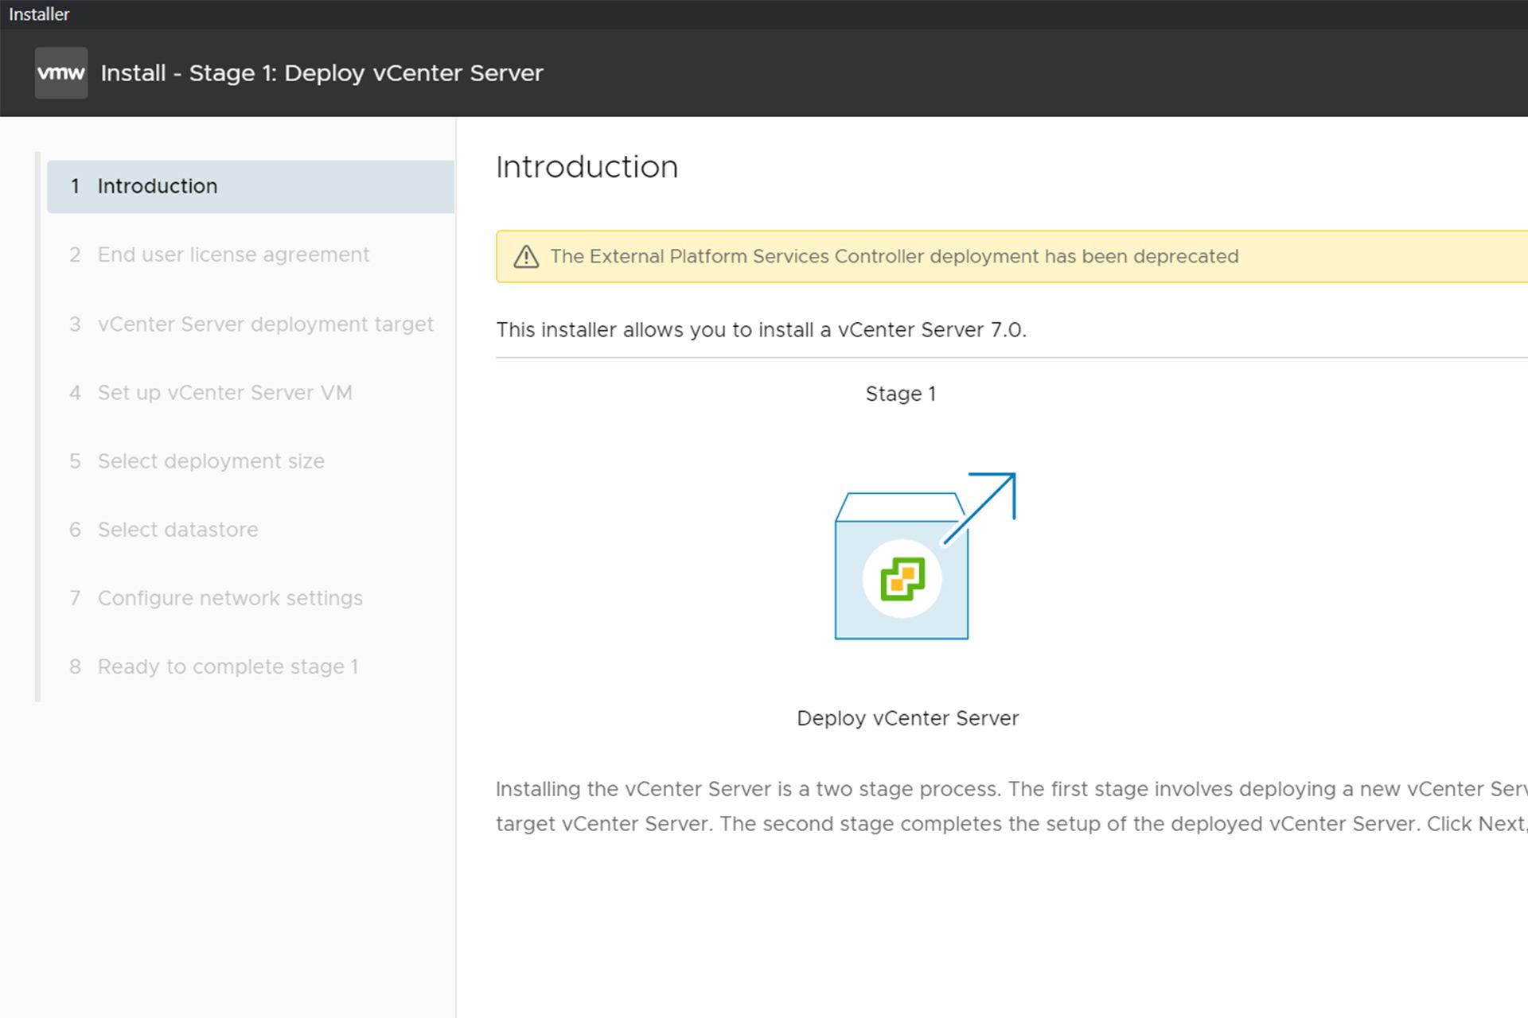
Task: Click the 'Install - Stage 1: Deploy vCenter Server' title
Action: pos(322,73)
